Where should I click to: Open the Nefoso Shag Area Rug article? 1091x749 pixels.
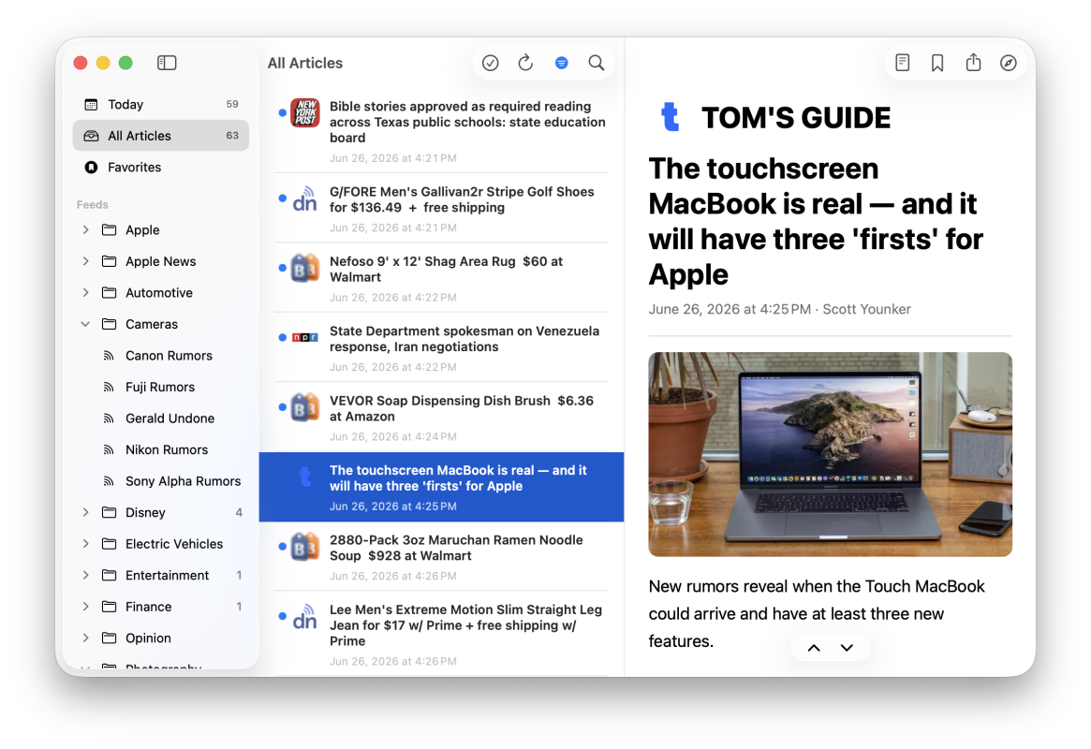click(x=441, y=277)
